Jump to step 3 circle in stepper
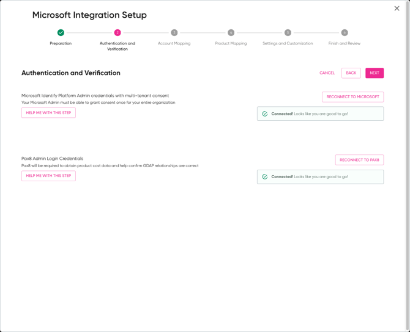 (174, 32)
